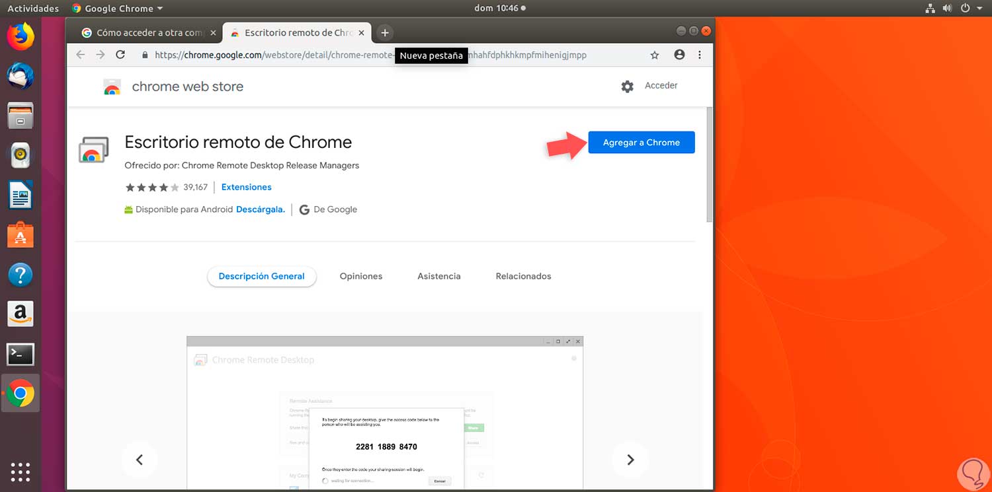
Task: Click the power icon in top bar
Action: [x=965, y=9]
